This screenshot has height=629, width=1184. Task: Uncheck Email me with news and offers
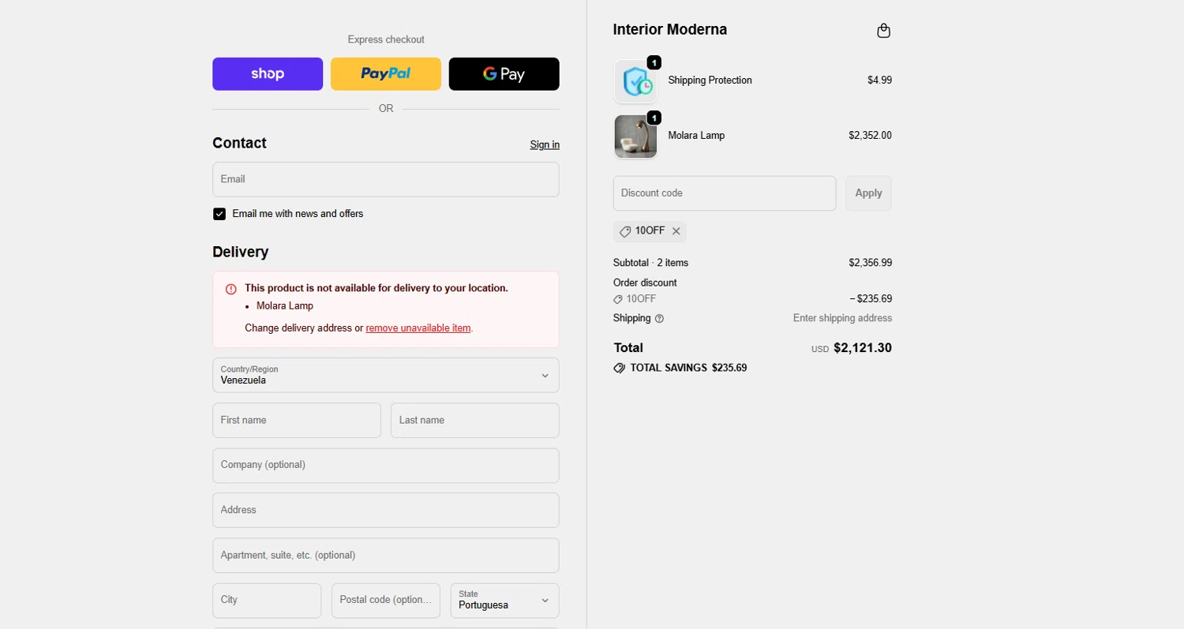[x=219, y=214]
